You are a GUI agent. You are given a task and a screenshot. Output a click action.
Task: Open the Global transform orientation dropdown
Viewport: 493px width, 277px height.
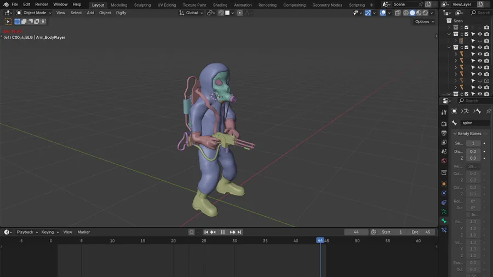click(192, 13)
